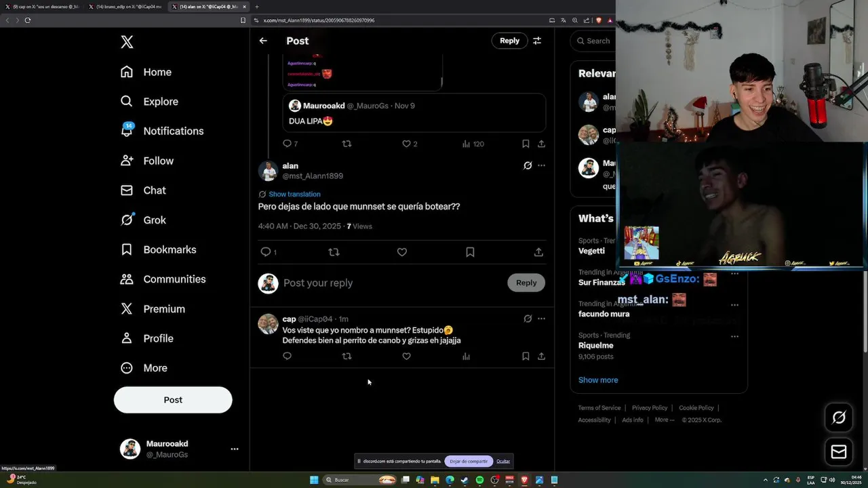Open replies icon with 1 on alan's post
The width and height of the screenshot is (868, 488).
pos(269,252)
